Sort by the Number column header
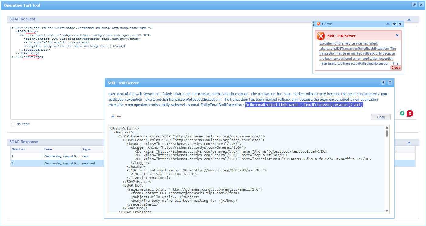The height and width of the screenshot is (226, 426). tap(18, 149)
